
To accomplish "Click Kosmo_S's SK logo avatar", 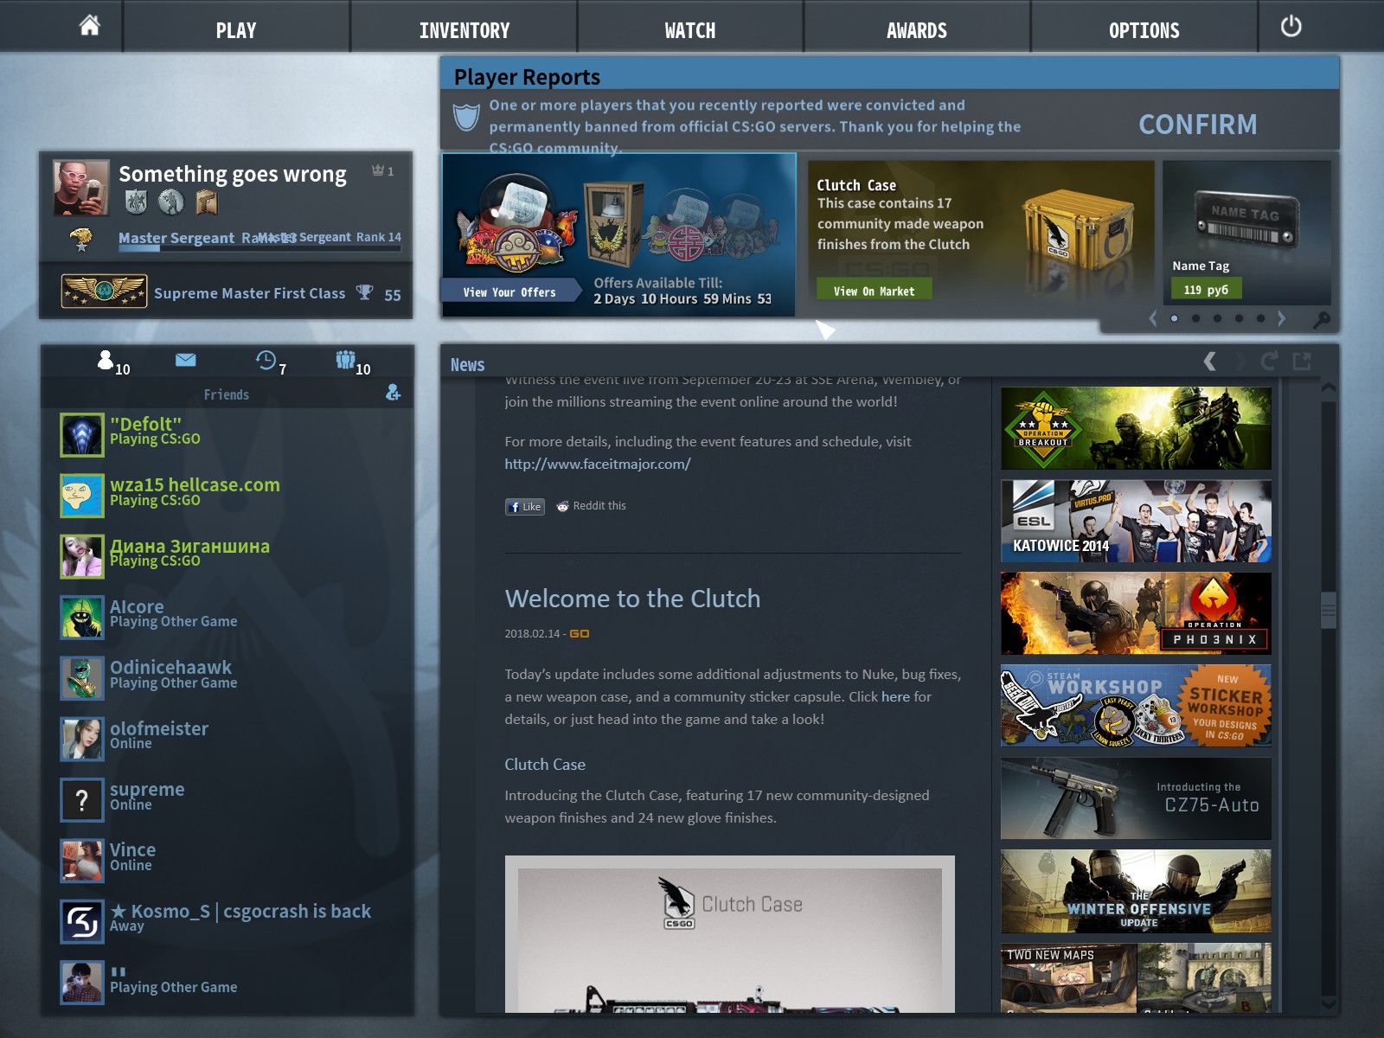I will [x=82, y=922].
